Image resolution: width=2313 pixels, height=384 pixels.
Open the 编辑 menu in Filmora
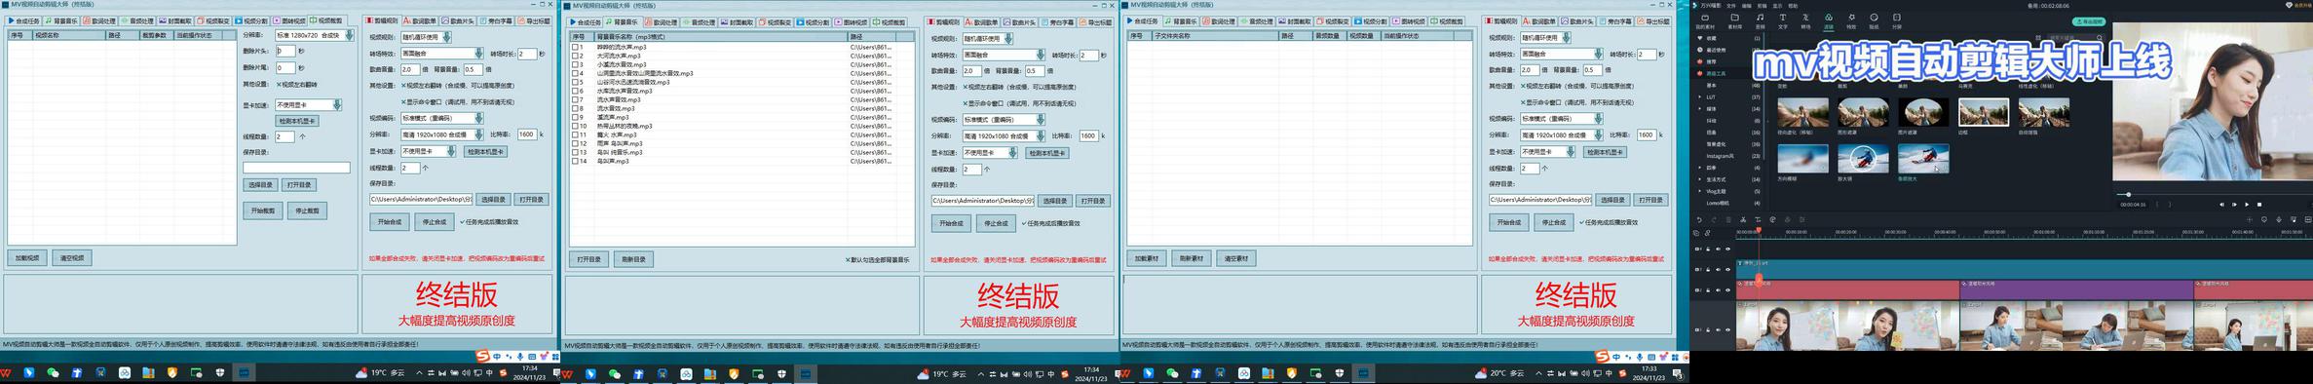1746,6
